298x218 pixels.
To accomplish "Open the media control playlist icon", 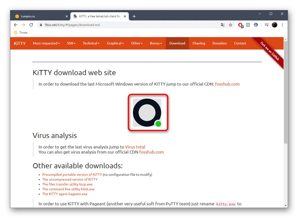I will click(x=267, y=25).
